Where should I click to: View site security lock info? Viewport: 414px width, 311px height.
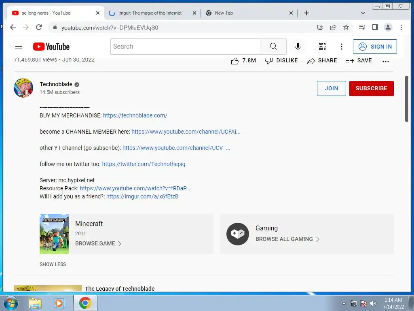55,27
